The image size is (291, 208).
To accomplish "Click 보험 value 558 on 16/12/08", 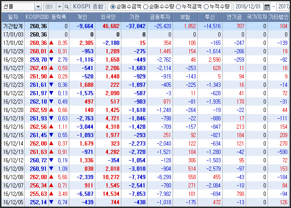I will (192, 177).
